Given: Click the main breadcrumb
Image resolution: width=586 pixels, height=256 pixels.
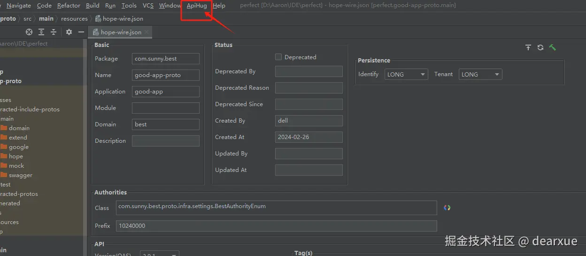Looking at the screenshot, I should (46, 19).
